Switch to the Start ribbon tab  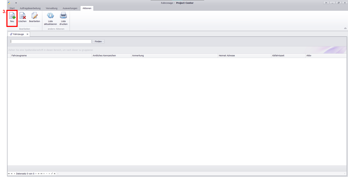pyautogui.click(x=12, y=8)
